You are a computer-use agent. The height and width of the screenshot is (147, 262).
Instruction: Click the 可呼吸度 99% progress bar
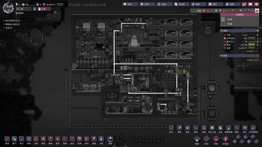[x=251, y=38]
